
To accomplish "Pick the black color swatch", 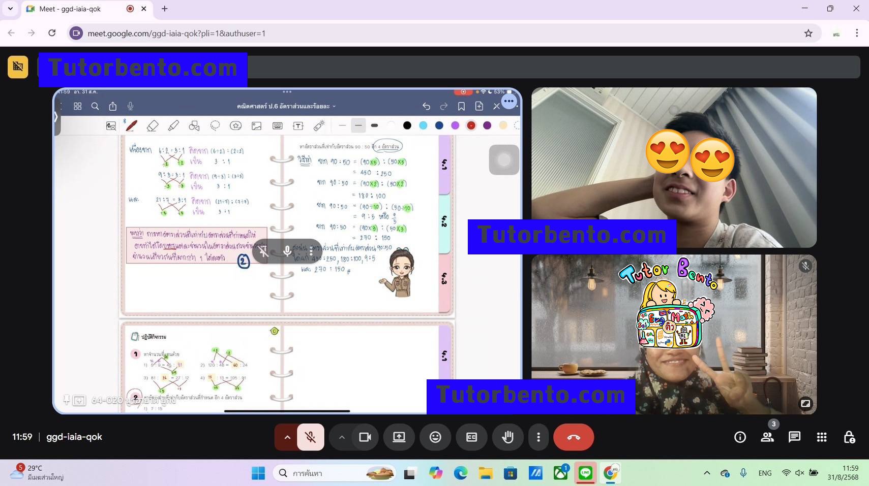I will point(407,125).
